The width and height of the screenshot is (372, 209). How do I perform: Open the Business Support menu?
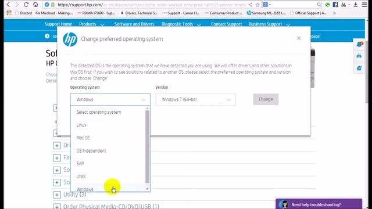tap(270, 24)
